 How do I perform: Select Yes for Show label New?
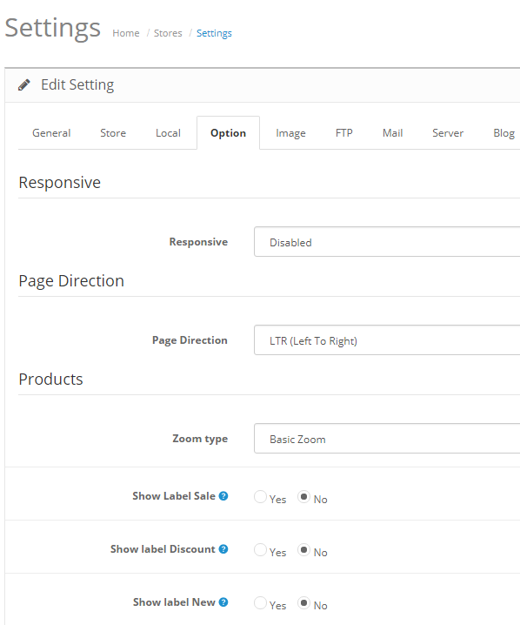tap(260, 602)
